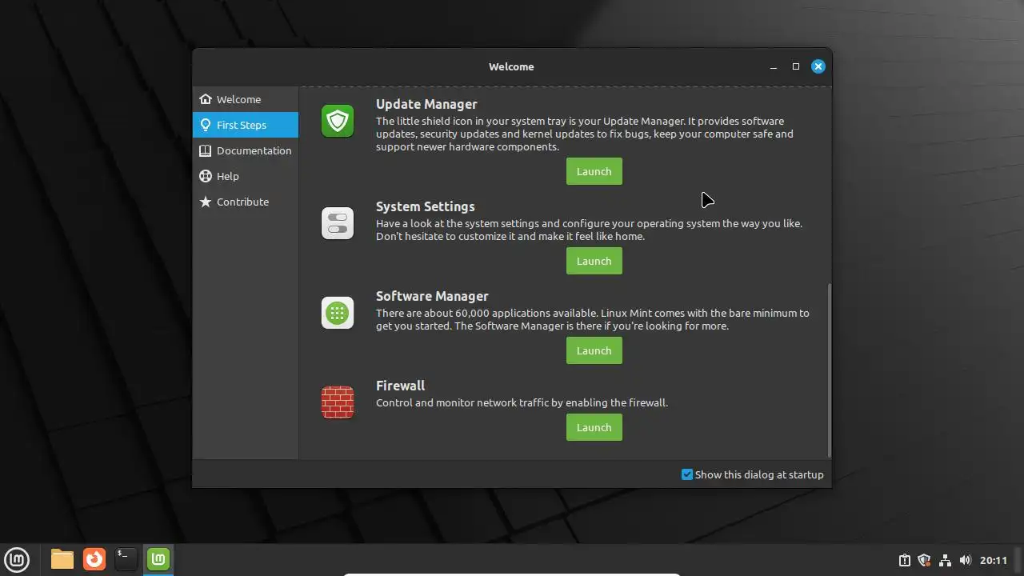Click the Update Manager heading text

(426, 104)
